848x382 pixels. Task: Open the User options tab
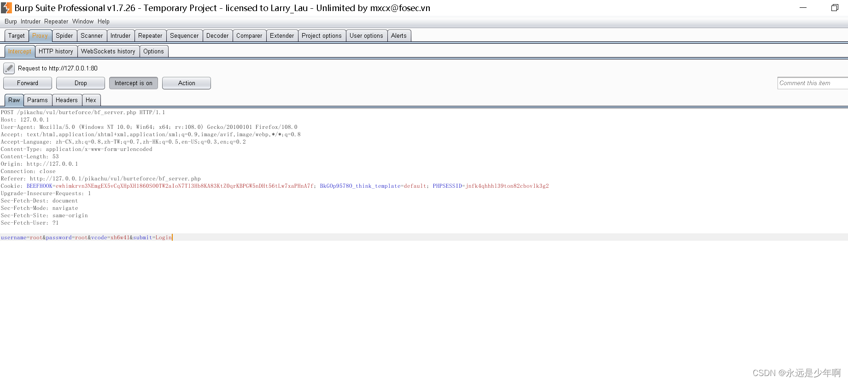point(366,36)
